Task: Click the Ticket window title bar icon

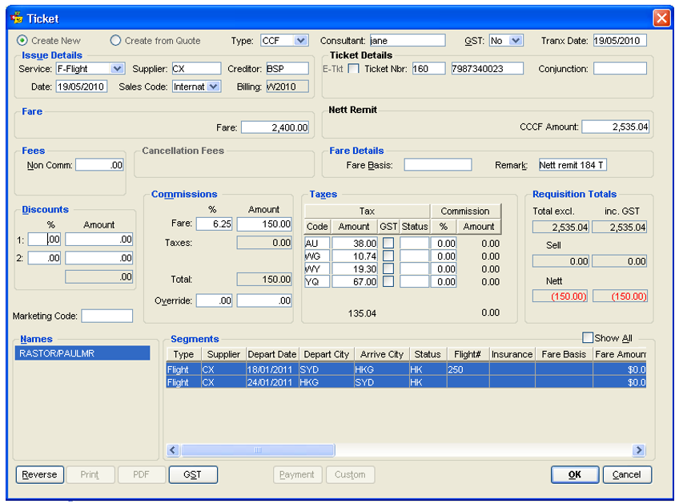Action: click(x=17, y=18)
